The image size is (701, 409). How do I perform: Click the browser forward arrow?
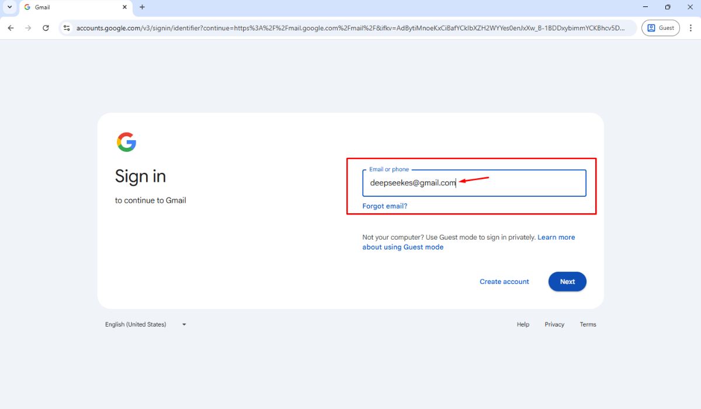(x=28, y=28)
